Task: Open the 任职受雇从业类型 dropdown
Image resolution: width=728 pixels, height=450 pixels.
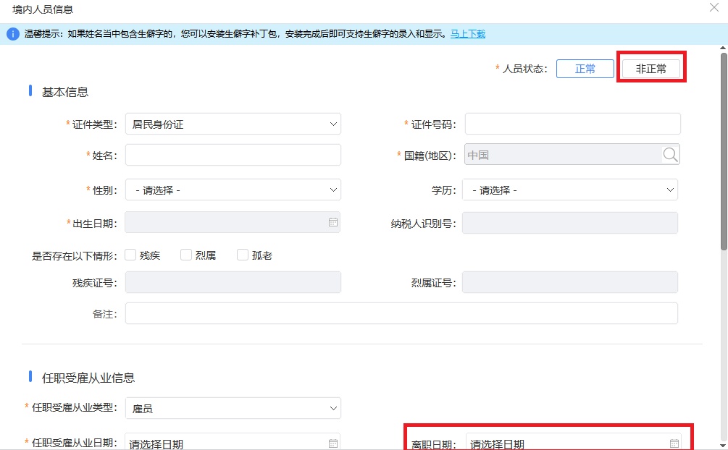Action: 233,409
